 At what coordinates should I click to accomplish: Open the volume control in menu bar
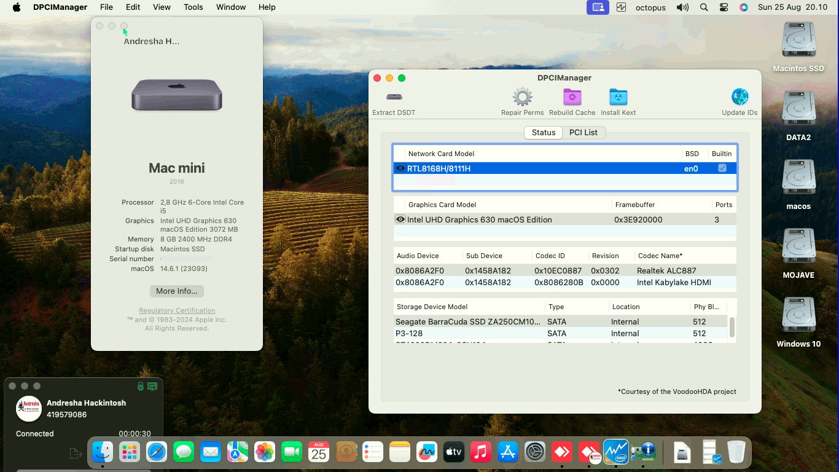coord(682,7)
